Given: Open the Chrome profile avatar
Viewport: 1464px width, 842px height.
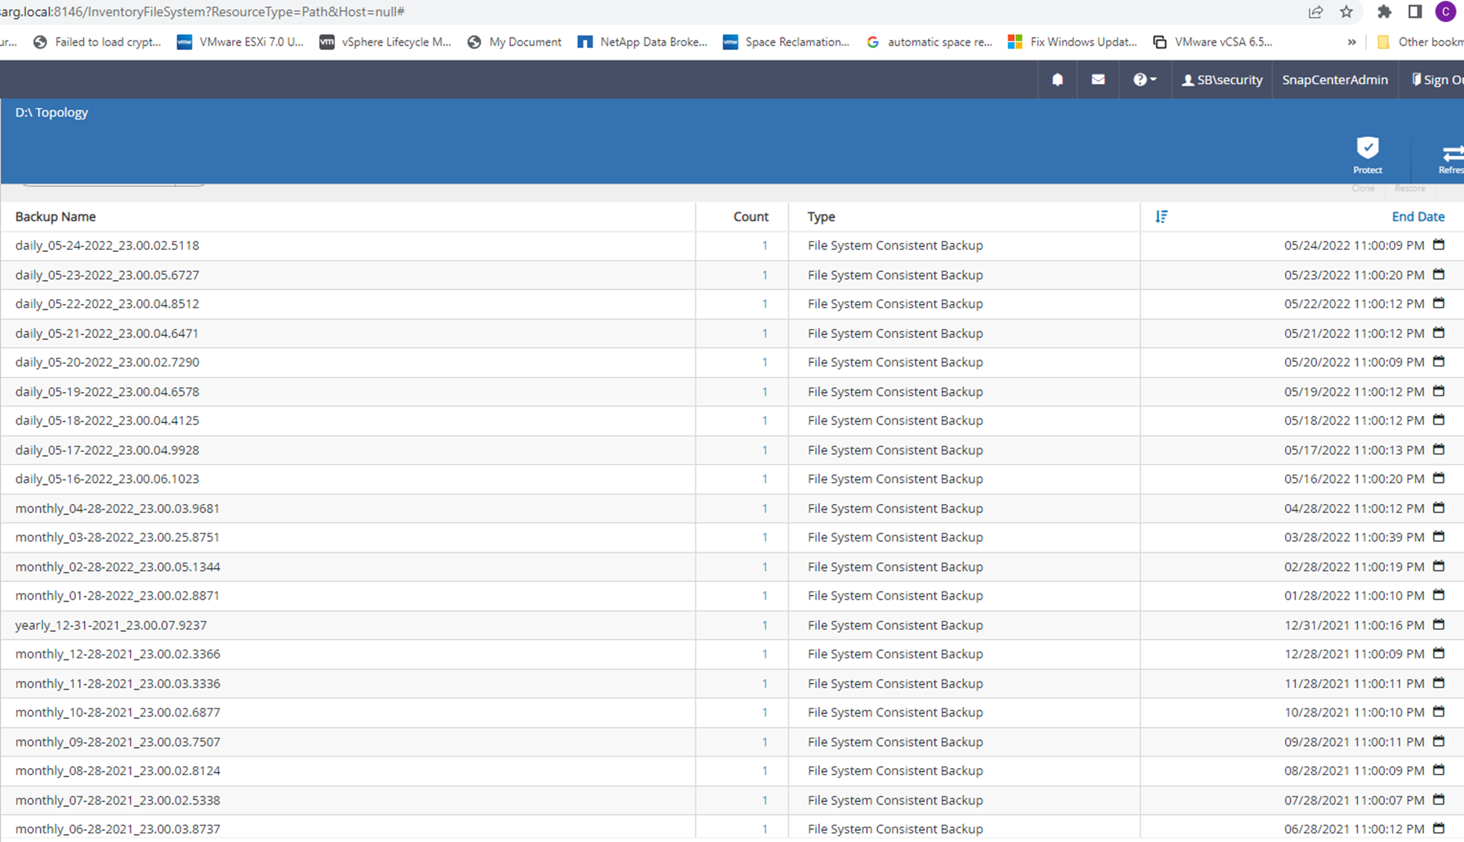Looking at the screenshot, I should point(1446,12).
